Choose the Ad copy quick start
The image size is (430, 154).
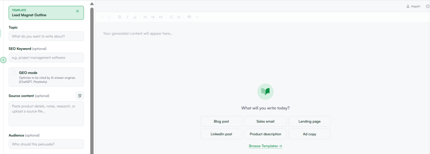tap(309, 134)
